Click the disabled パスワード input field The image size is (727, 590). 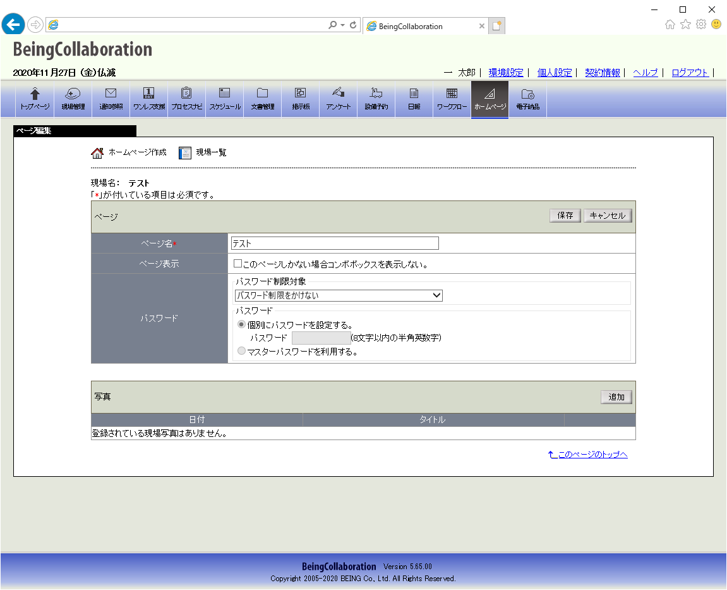(320, 338)
